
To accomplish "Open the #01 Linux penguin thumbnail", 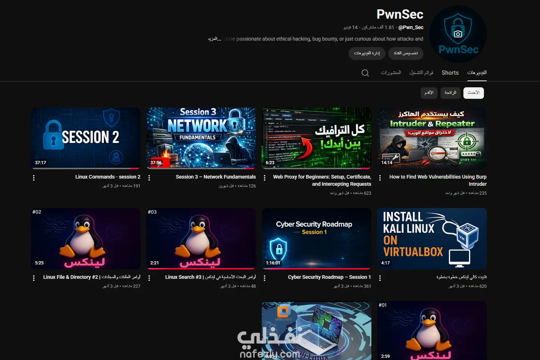I will coord(432,331).
